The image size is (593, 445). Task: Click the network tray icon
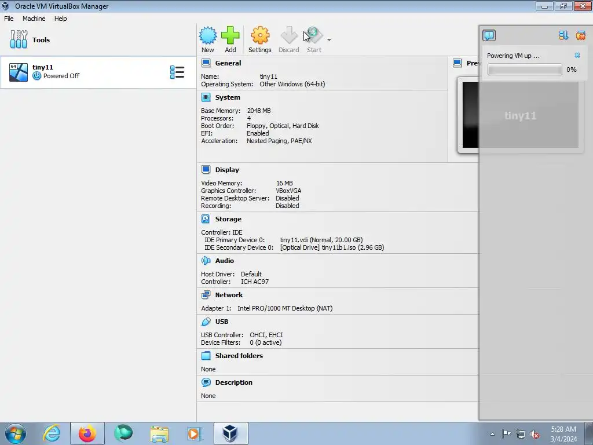click(521, 434)
